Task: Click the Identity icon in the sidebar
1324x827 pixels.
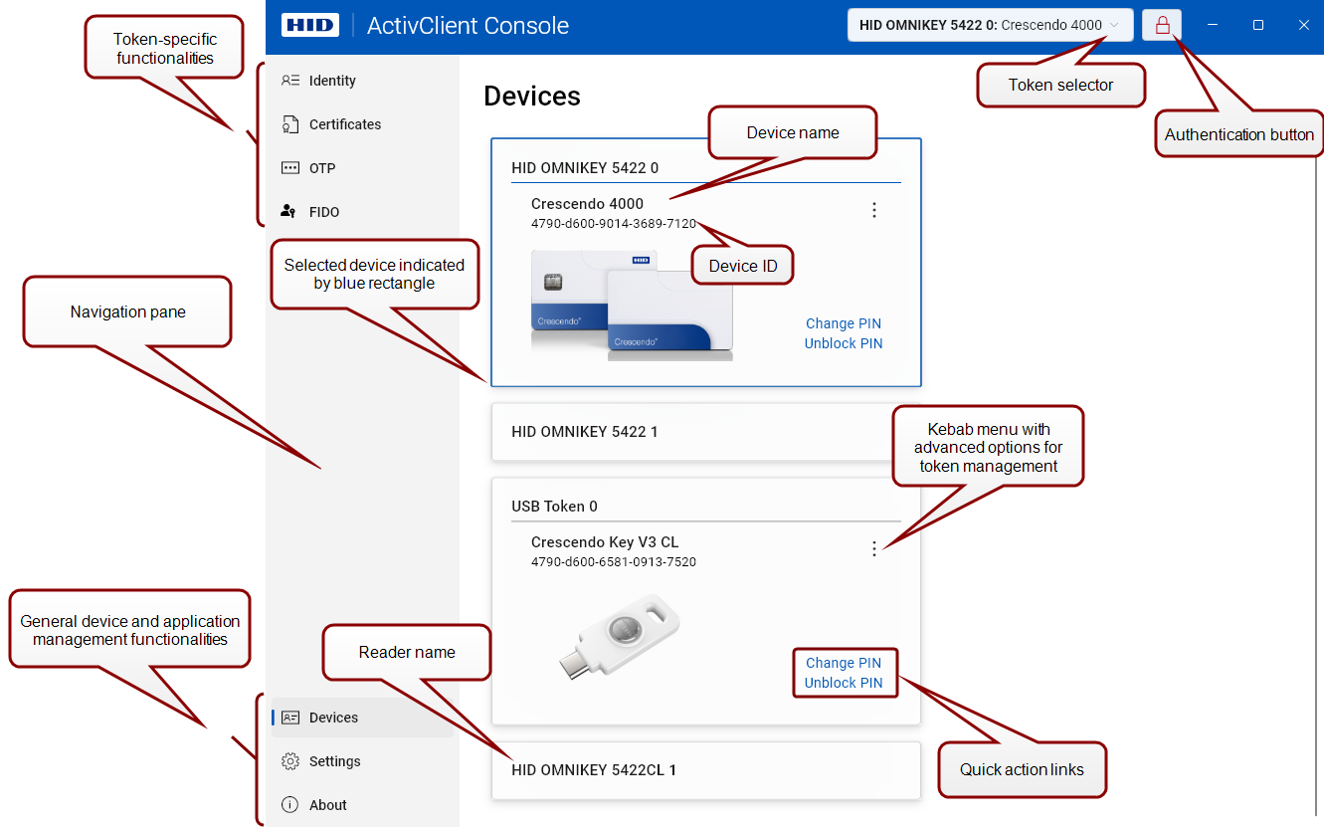Action: click(x=290, y=81)
